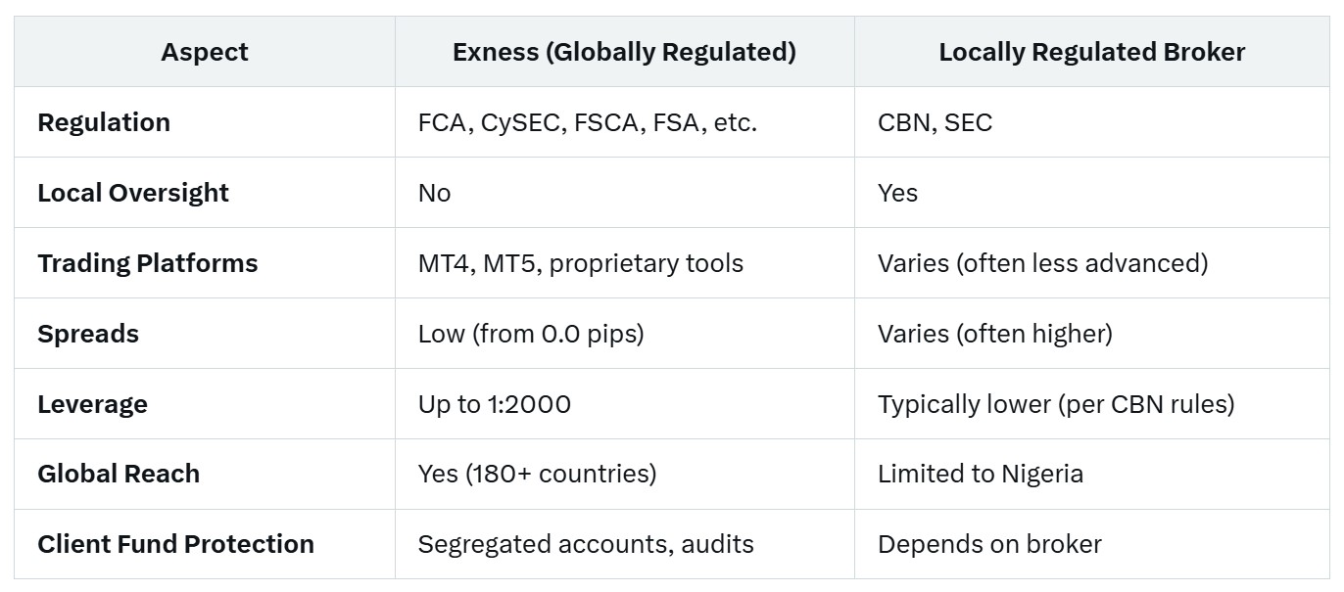Screen dimensions: 1344x592
Task: Select the Client Fund Protection label
Action: [176, 544]
